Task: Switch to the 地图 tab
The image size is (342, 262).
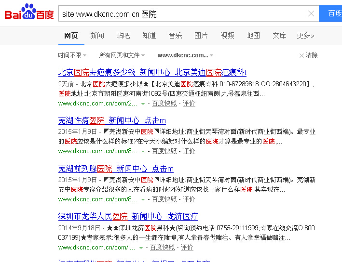Action: point(253,35)
